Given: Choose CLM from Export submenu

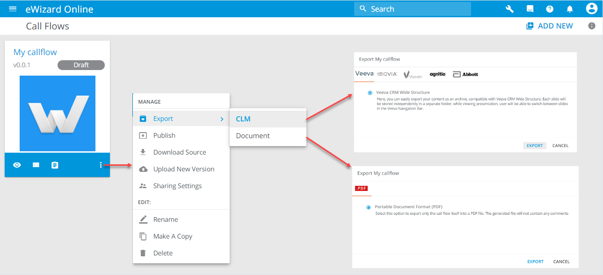Looking at the screenshot, I should pos(243,119).
